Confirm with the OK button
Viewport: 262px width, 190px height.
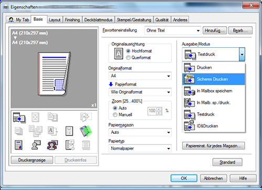[184, 178]
